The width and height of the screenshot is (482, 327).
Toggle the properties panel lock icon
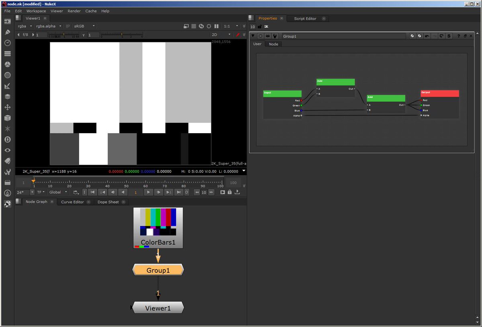click(x=259, y=27)
